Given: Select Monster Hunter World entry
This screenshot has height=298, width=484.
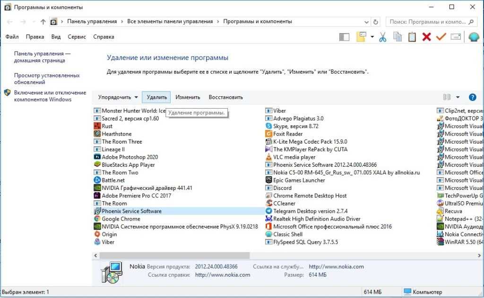Looking at the screenshot, I should click(x=130, y=111).
